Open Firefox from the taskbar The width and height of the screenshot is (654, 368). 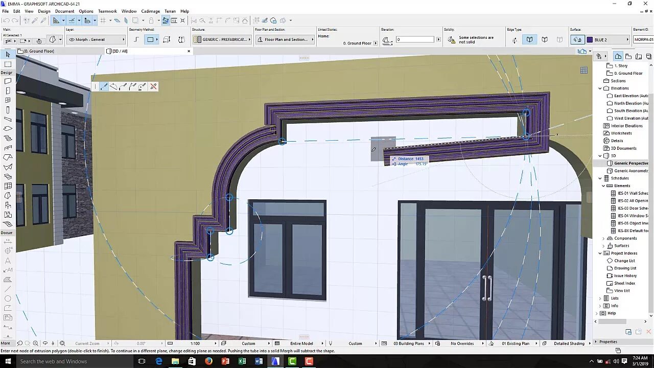[208, 361]
